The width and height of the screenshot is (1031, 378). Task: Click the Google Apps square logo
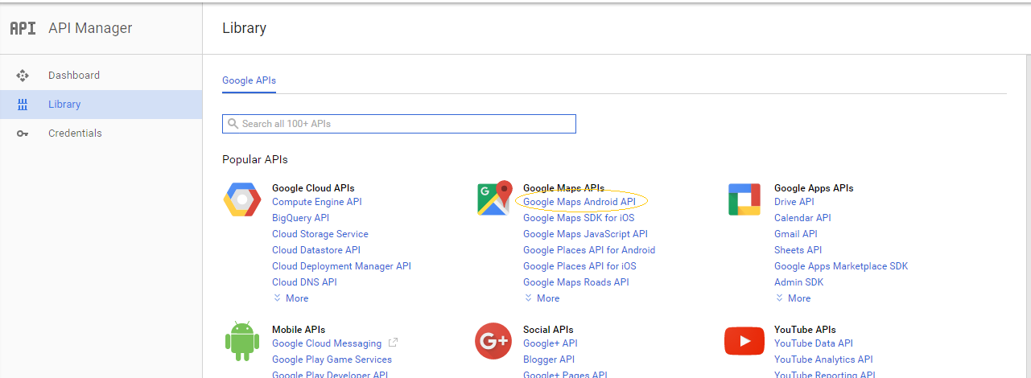[x=744, y=199]
